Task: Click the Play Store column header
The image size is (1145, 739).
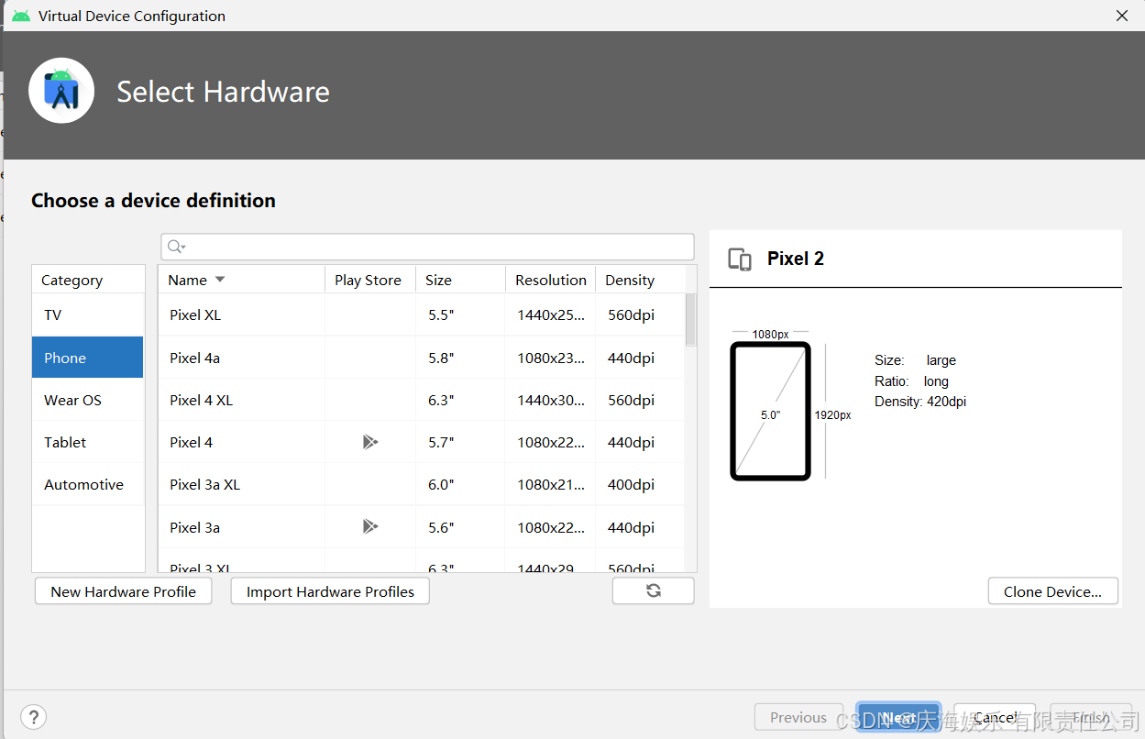Action: click(x=369, y=280)
